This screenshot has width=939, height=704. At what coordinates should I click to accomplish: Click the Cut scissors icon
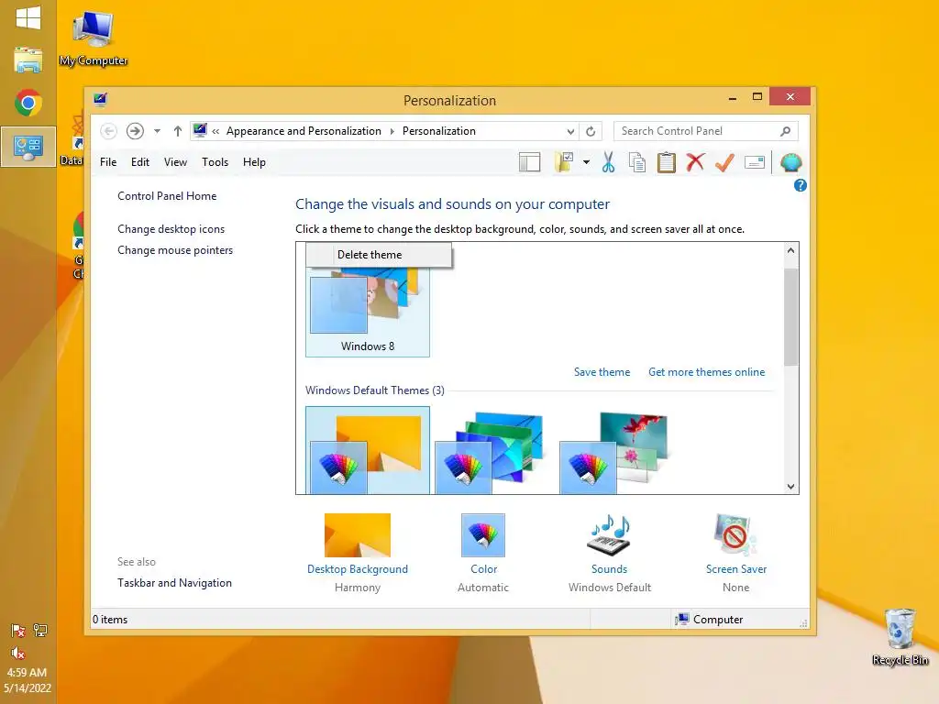pyautogui.click(x=609, y=162)
